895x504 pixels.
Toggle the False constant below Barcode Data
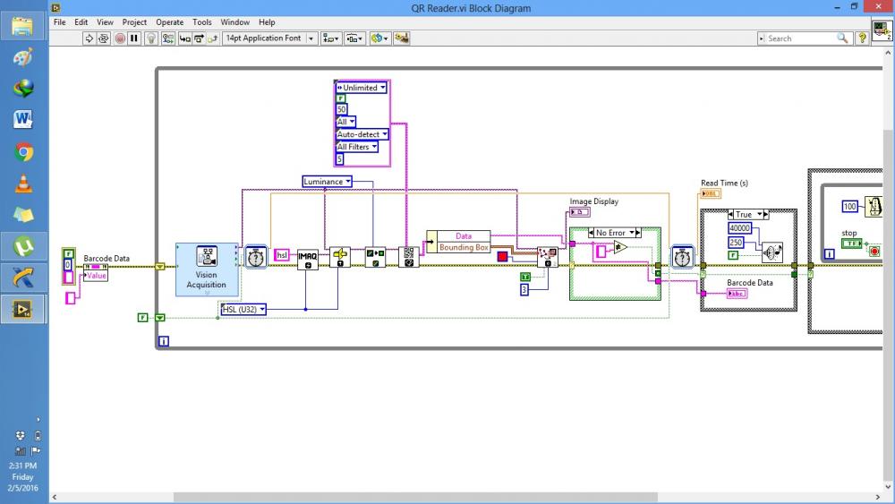pyautogui.click(x=142, y=318)
